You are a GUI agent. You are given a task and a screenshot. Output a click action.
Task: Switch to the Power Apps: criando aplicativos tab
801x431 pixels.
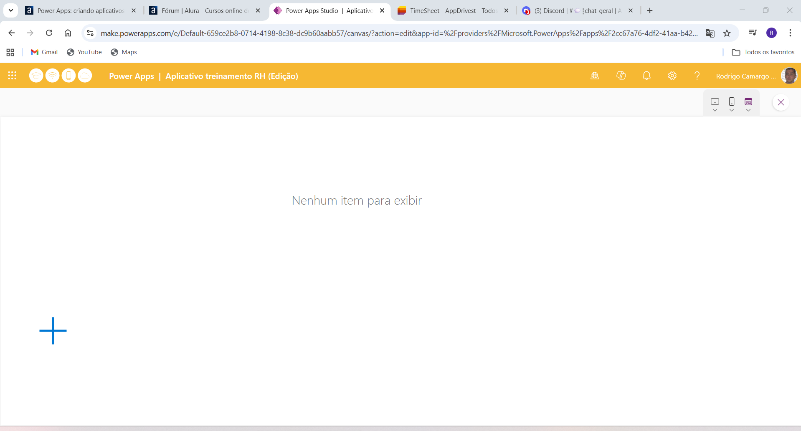click(x=81, y=10)
